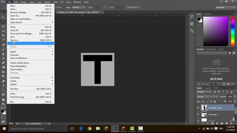Choose Print One Copy entry

point(31,97)
